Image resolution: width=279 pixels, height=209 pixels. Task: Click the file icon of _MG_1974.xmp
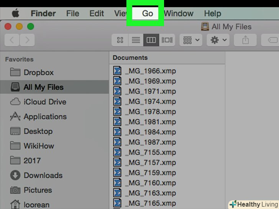(117, 101)
